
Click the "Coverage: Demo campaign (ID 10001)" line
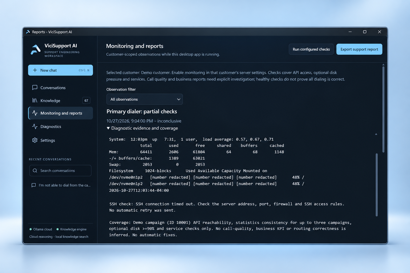pyautogui.click(x=230, y=223)
